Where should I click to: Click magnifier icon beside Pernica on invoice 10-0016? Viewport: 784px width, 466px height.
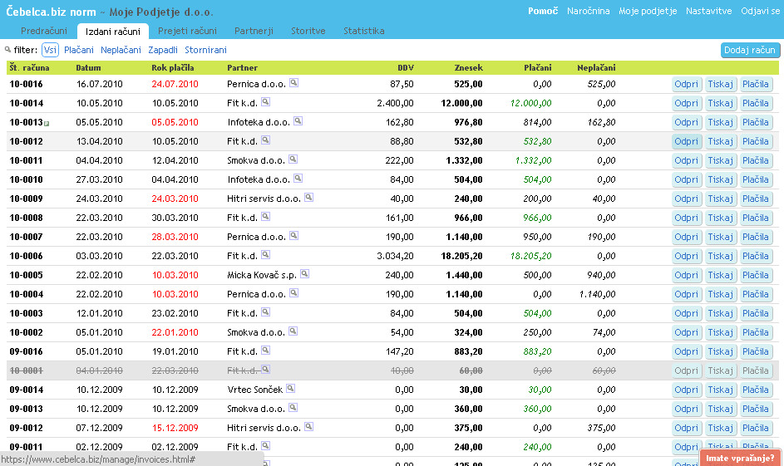coord(293,83)
